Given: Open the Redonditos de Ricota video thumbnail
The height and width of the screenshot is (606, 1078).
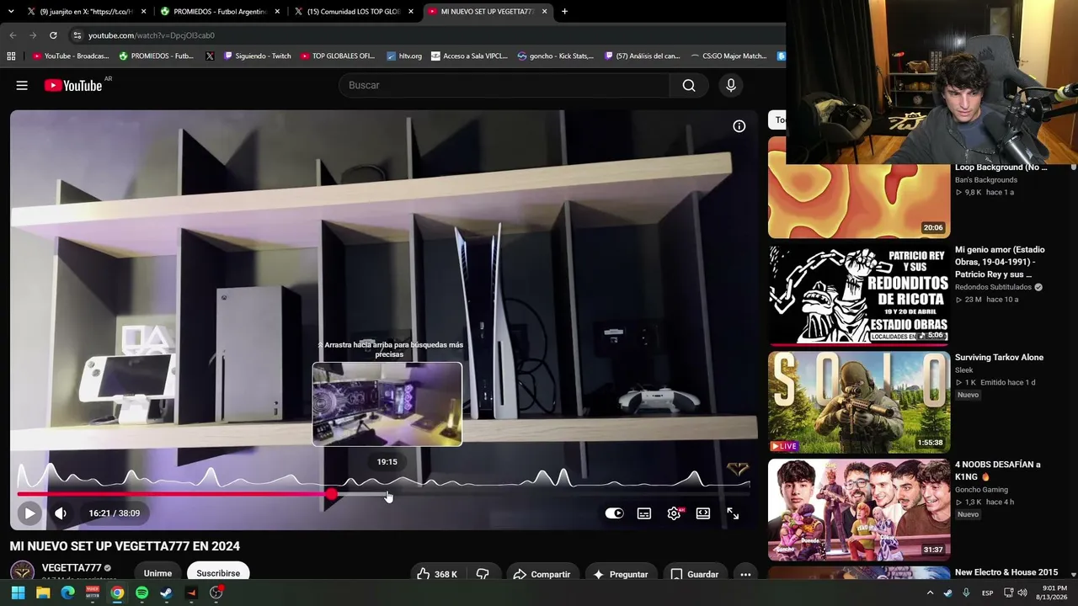Looking at the screenshot, I should (x=859, y=295).
